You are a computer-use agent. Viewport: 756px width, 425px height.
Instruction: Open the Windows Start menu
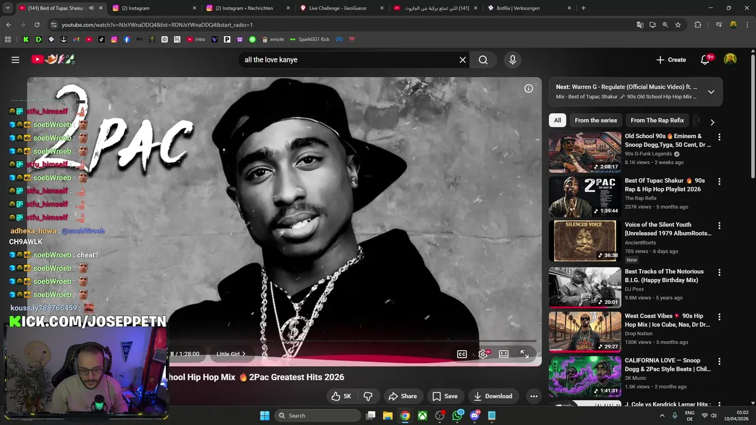coord(265,416)
